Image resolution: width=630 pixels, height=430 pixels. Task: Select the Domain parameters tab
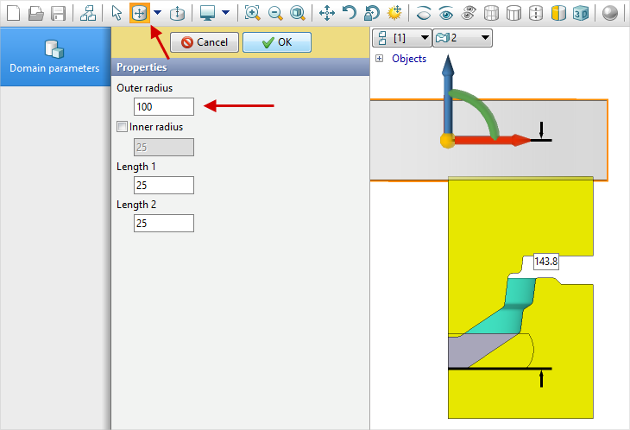click(54, 57)
